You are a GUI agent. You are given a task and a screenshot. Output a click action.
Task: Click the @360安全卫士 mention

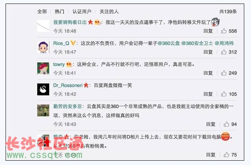tap(197, 43)
